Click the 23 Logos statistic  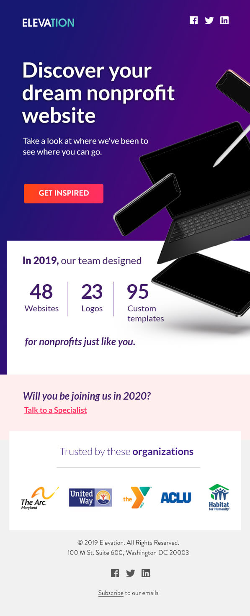92,298
